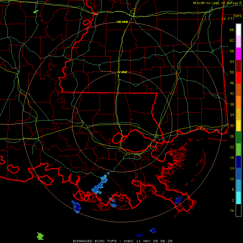Click the TH threshold label
243x243 pixels.
(232, 211)
